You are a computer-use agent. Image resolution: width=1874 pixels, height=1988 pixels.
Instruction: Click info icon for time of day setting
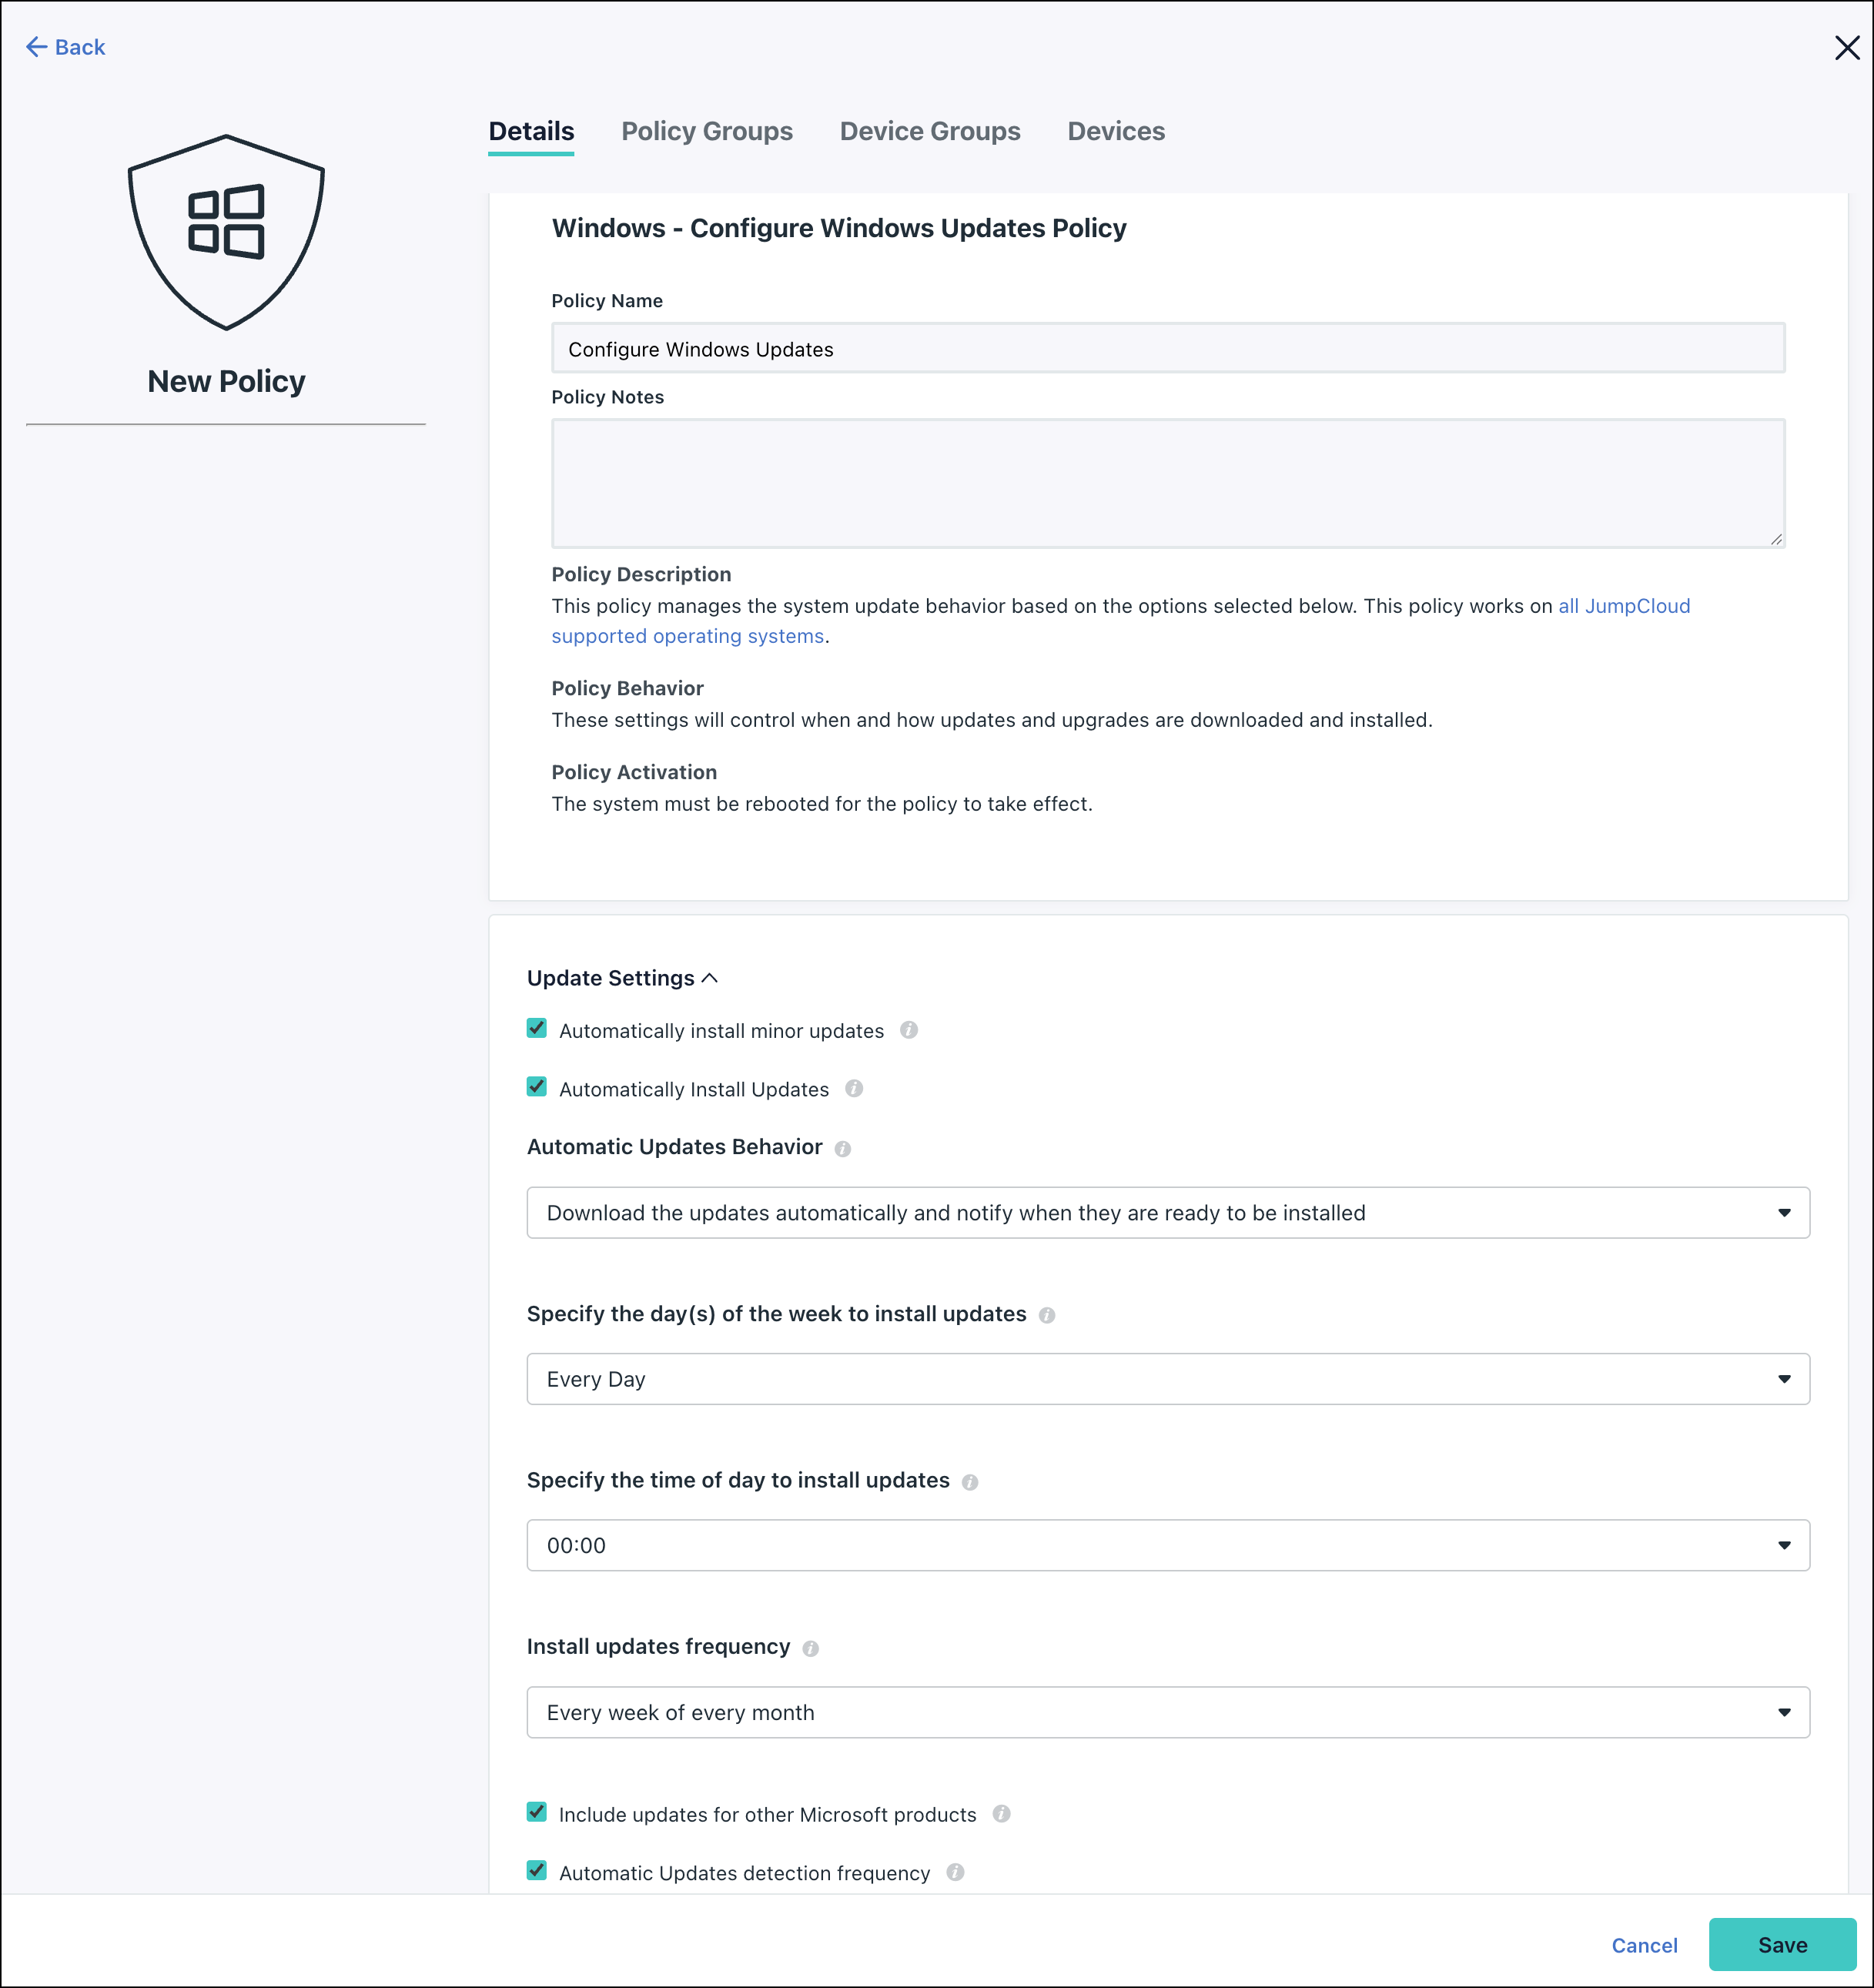pyautogui.click(x=969, y=1481)
